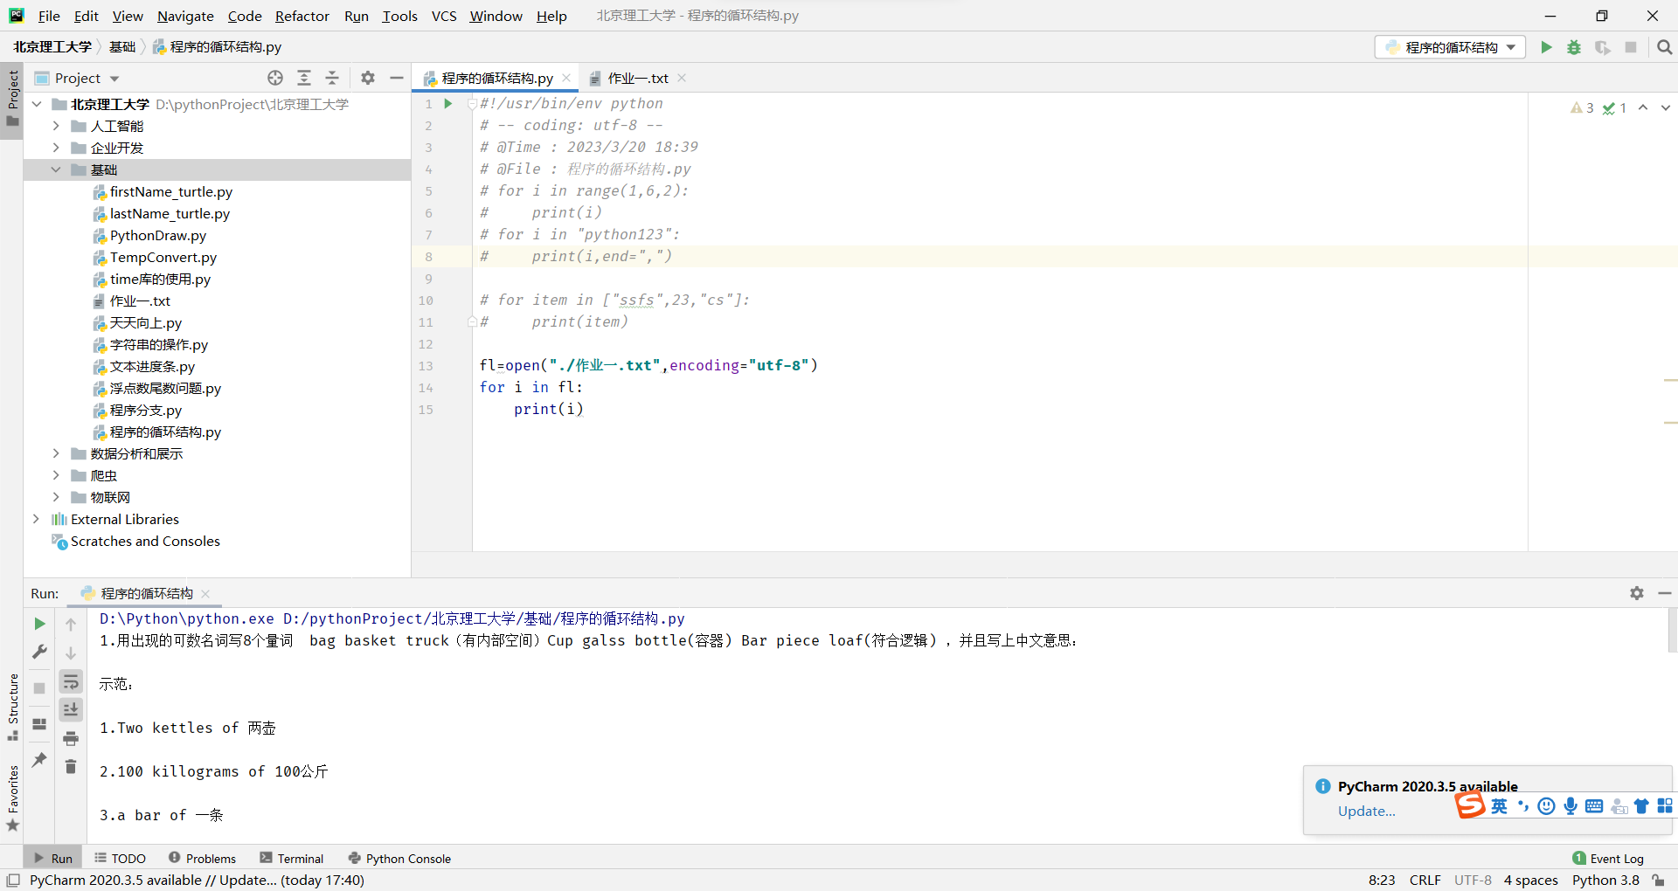Collapse all icon in Project panel
The height and width of the screenshot is (891, 1678).
[x=332, y=78]
